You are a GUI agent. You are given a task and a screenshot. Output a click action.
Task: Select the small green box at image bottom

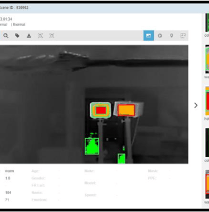click(x=121, y=158)
